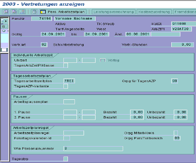Click 2. Pause Bezahlt field
This screenshot has width=196, height=163.
coord(137,117)
